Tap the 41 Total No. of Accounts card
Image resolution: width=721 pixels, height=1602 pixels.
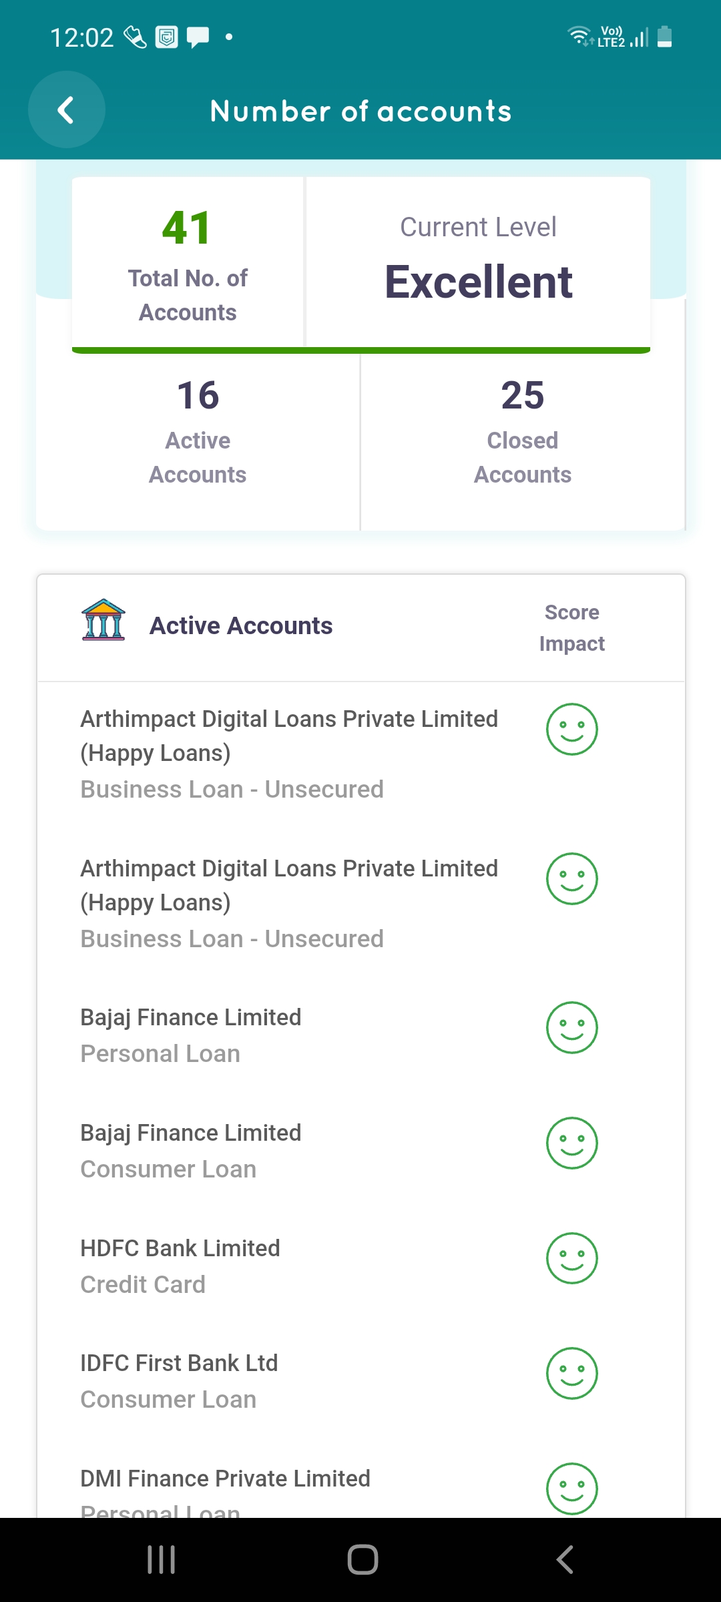[x=188, y=264]
